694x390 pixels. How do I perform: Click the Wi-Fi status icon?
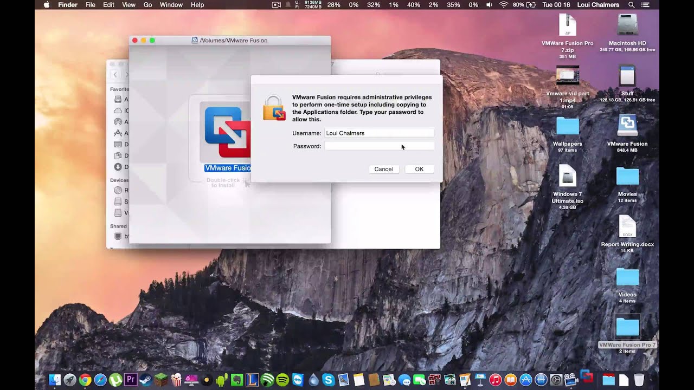(x=504, y=5)
